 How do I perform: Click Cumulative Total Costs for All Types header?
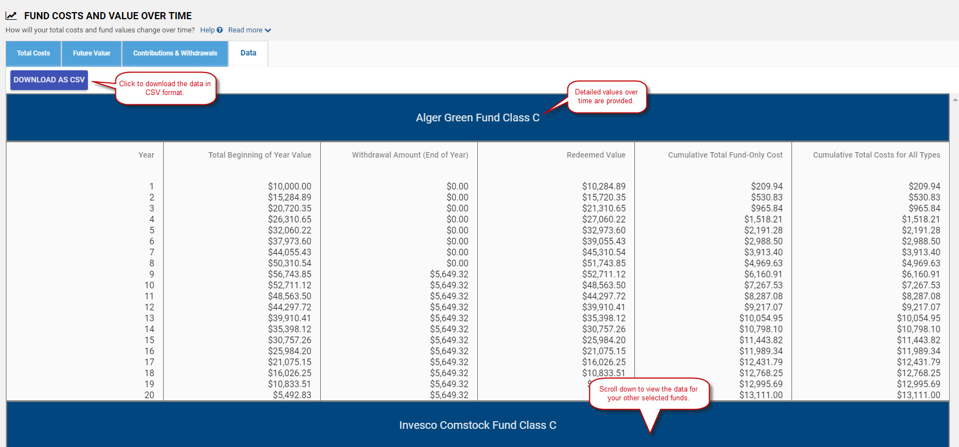pos(876,155)
